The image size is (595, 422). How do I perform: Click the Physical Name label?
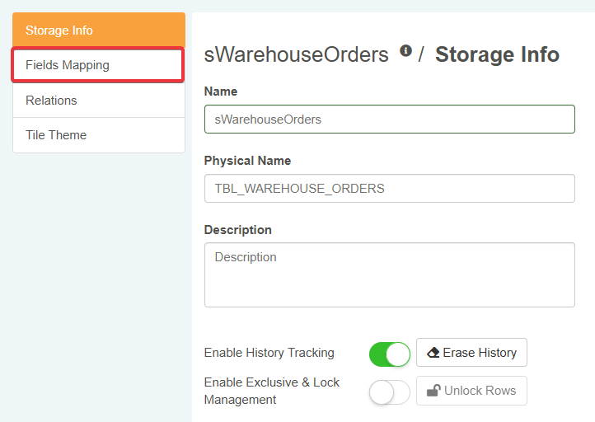(247, 161)
